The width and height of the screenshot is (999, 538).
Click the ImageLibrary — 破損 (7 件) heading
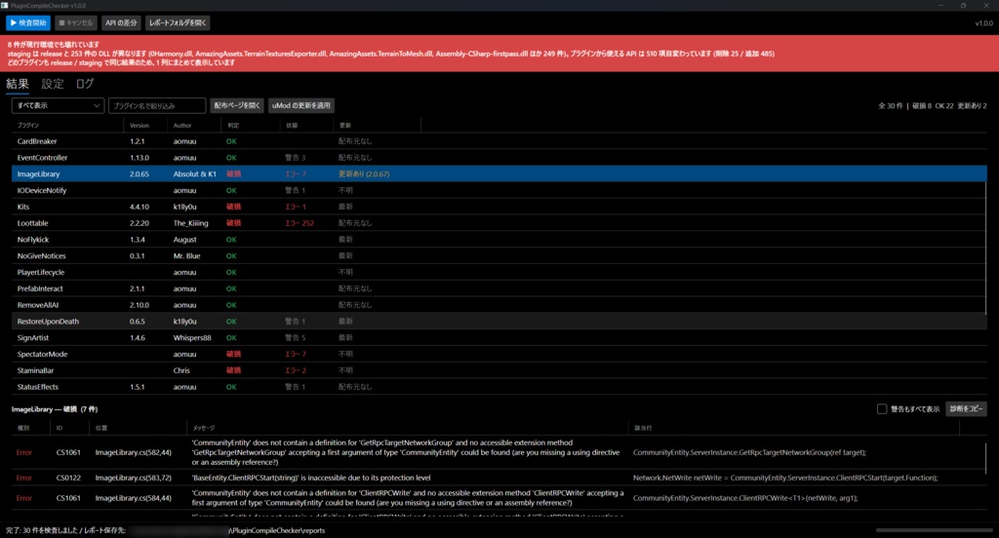[x=55, y=409]
